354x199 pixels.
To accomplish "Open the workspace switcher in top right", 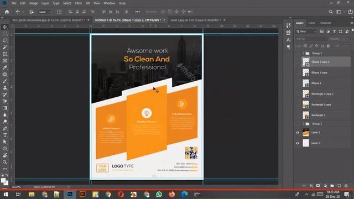I will coord(339,12).
